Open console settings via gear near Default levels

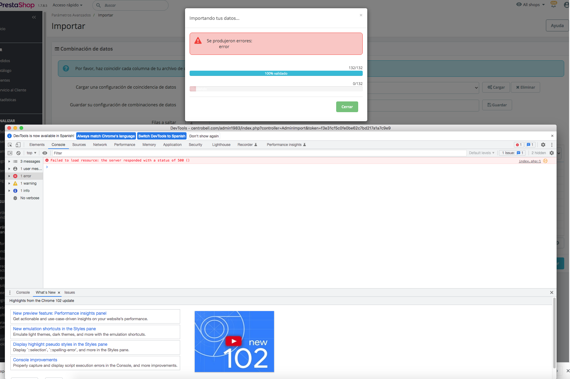point(552,153)
